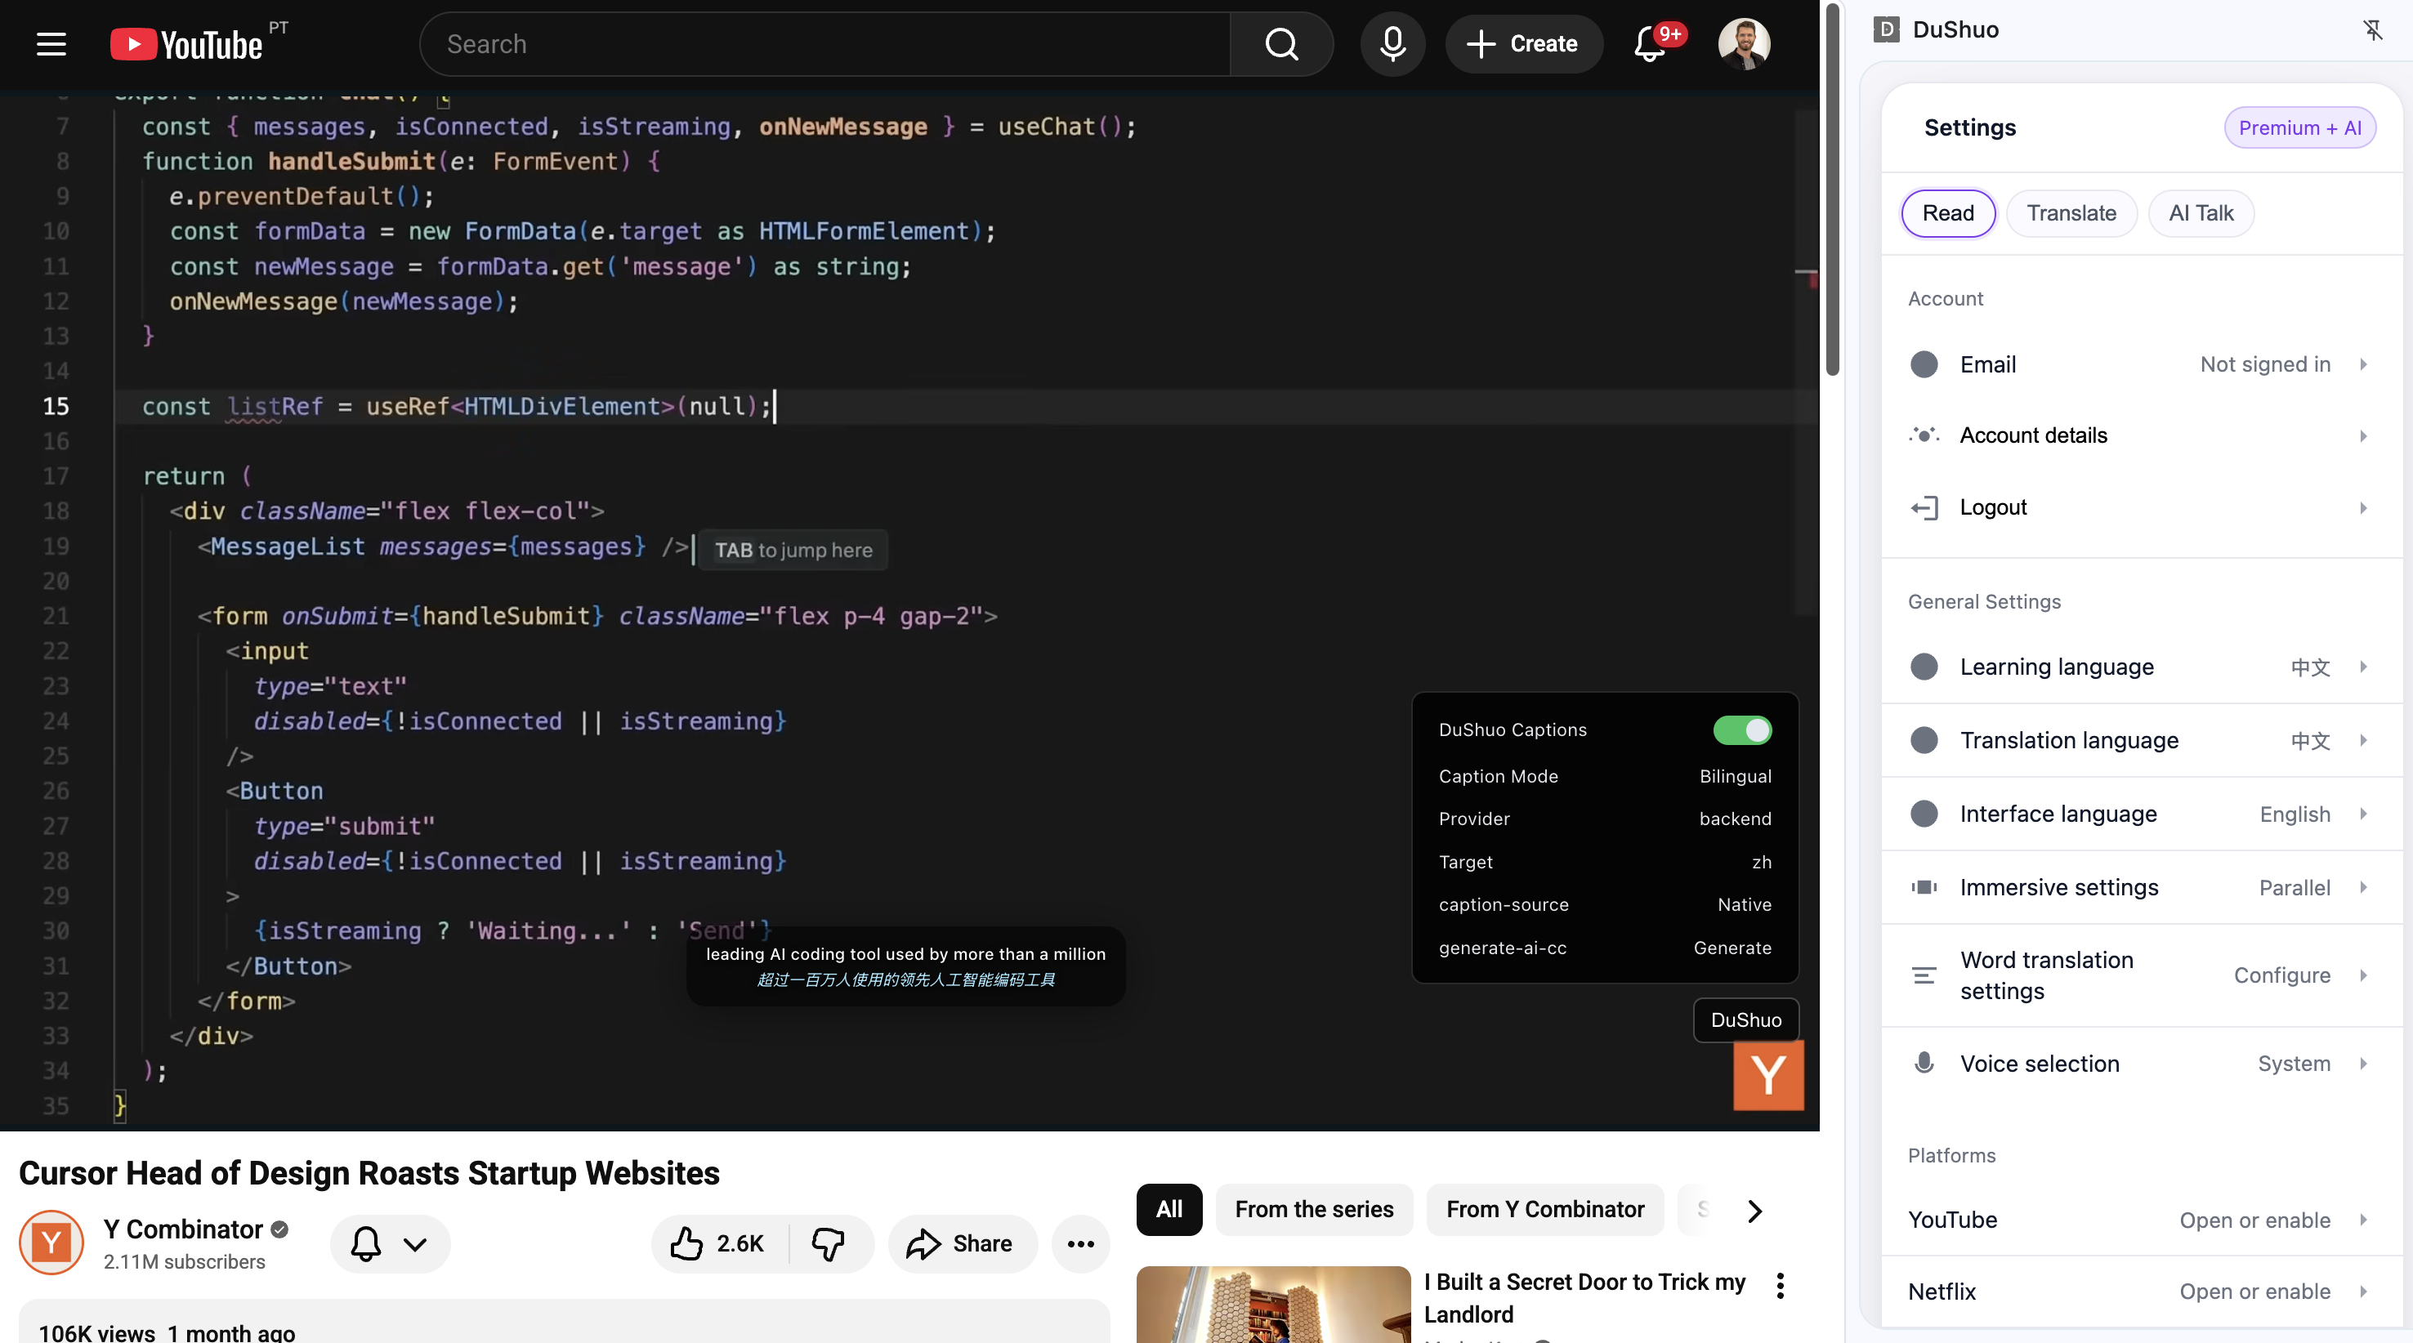The image size is (2413, 1343).
Task: Click the user avatar in header
Action: 1743,44
